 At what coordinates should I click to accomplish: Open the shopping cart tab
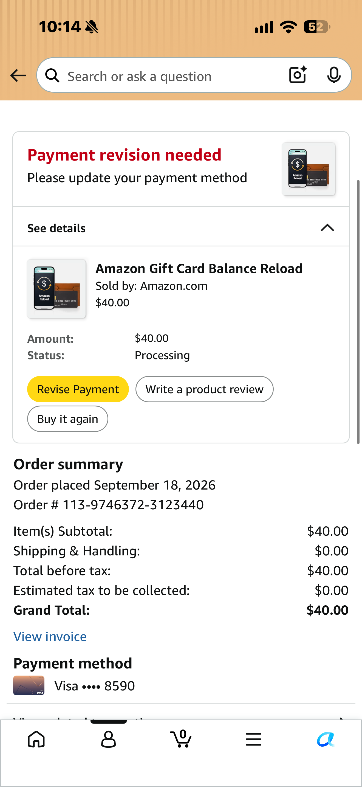click(181, 739)
